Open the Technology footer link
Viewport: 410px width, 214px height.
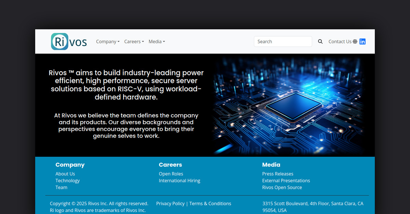pos(68,181)
